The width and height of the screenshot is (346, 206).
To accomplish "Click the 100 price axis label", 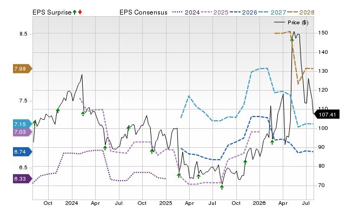I will [x=323, y=128].
